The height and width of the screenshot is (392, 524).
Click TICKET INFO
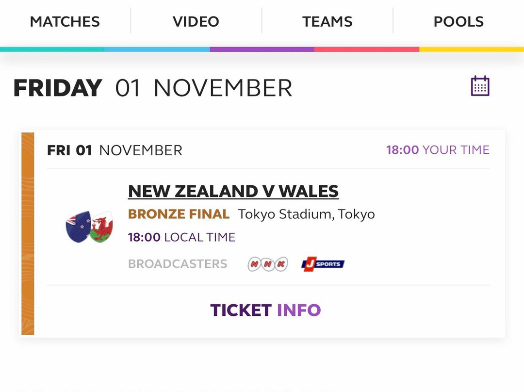265,310
